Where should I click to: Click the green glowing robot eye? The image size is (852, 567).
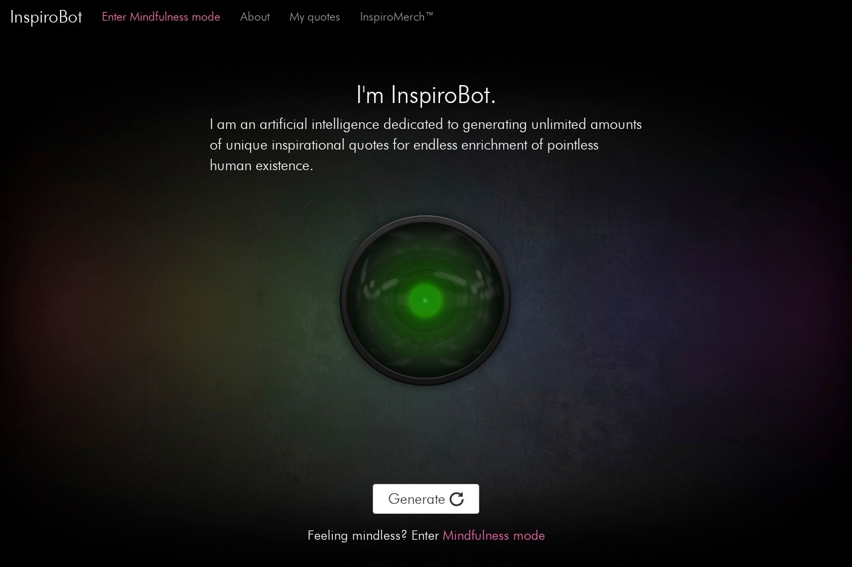click(425, 300)
